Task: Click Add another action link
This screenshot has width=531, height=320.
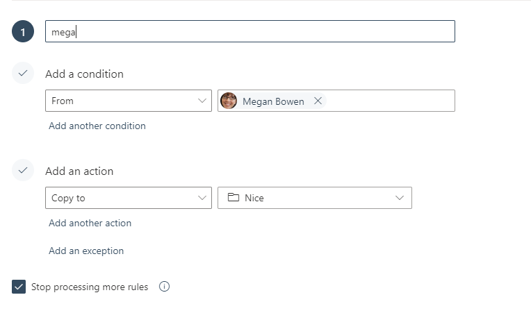Action: pos(90,223)
